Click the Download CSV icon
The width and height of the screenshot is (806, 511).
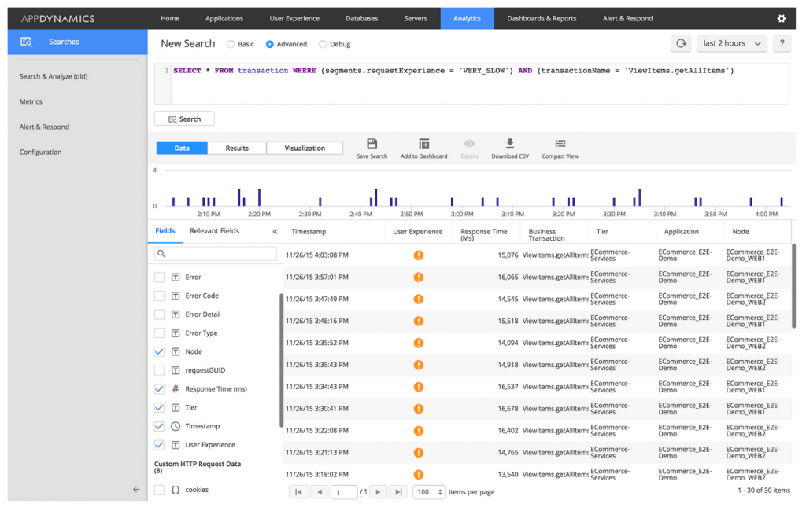coord(510,143)
